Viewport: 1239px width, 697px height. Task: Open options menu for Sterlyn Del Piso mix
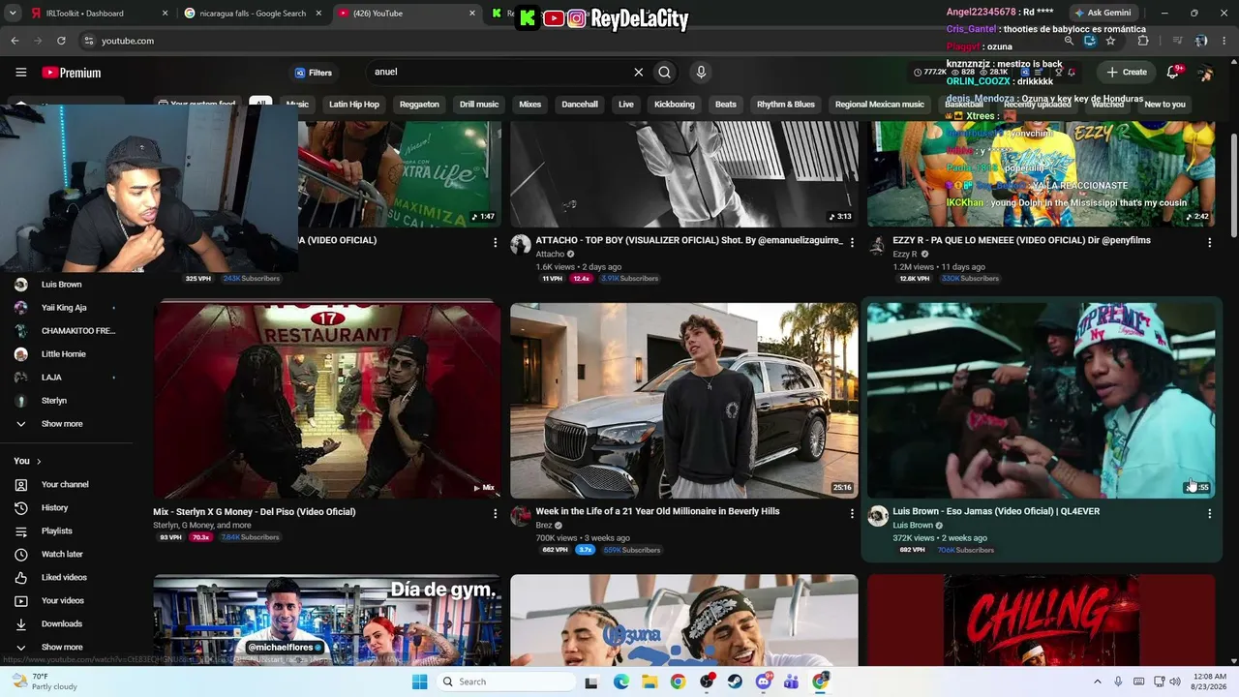point(495,514)
